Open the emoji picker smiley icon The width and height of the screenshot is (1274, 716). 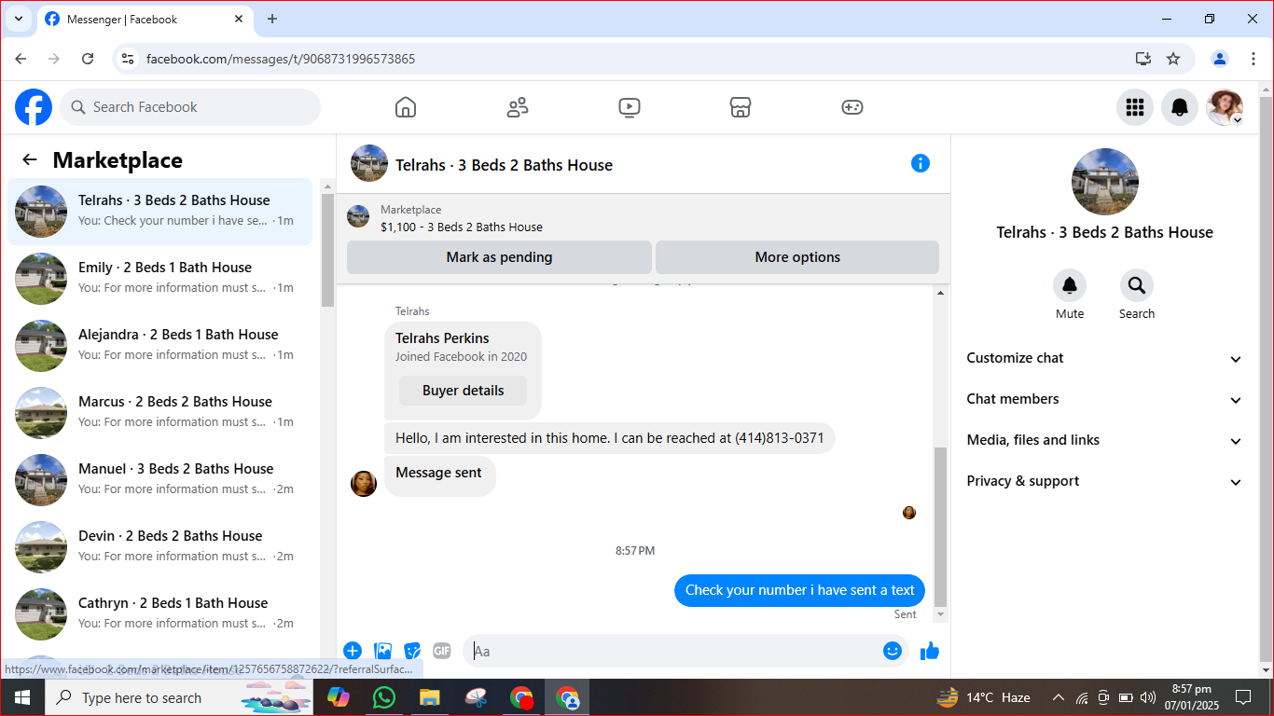893,651
